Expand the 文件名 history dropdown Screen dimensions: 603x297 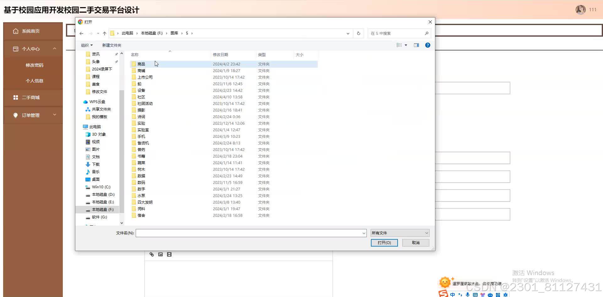pos(364,233)
